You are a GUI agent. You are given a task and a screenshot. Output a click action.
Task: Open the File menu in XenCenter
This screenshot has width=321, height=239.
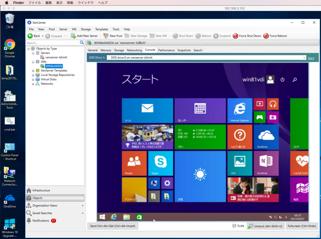(x=31, y=29)
